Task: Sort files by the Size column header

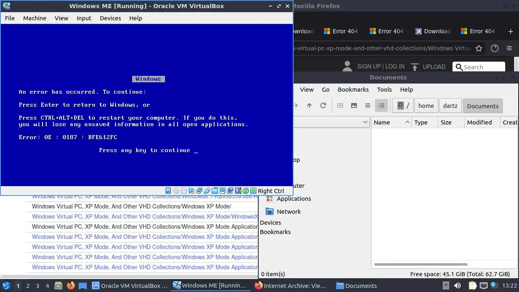Action: [451, 122]
